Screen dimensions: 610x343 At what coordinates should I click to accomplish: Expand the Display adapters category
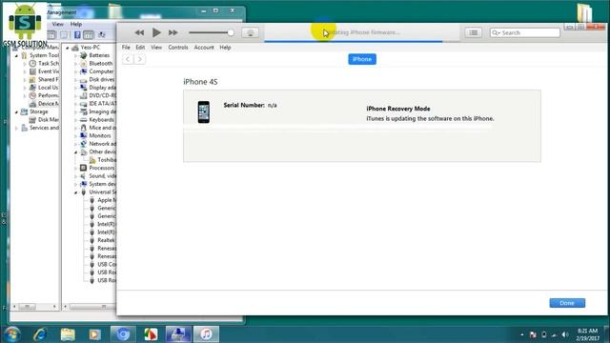(x=76, y=88)
